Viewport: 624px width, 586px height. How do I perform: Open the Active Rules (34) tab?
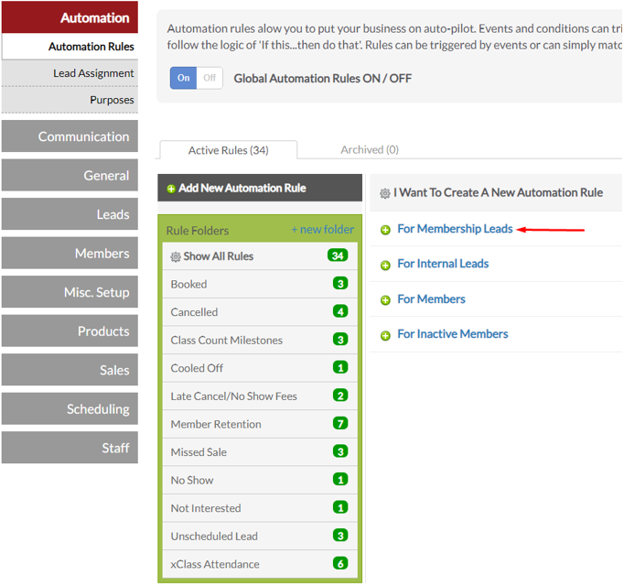[229, 150]
